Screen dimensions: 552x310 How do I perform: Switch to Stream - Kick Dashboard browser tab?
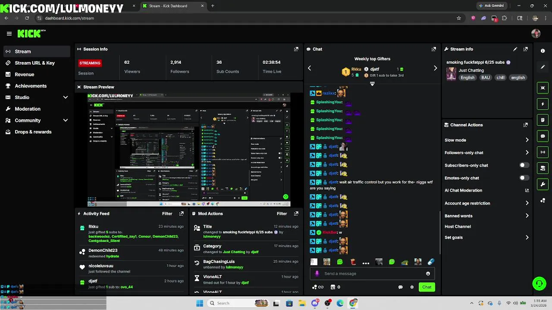pyautogui.click(x=173, y=6)
